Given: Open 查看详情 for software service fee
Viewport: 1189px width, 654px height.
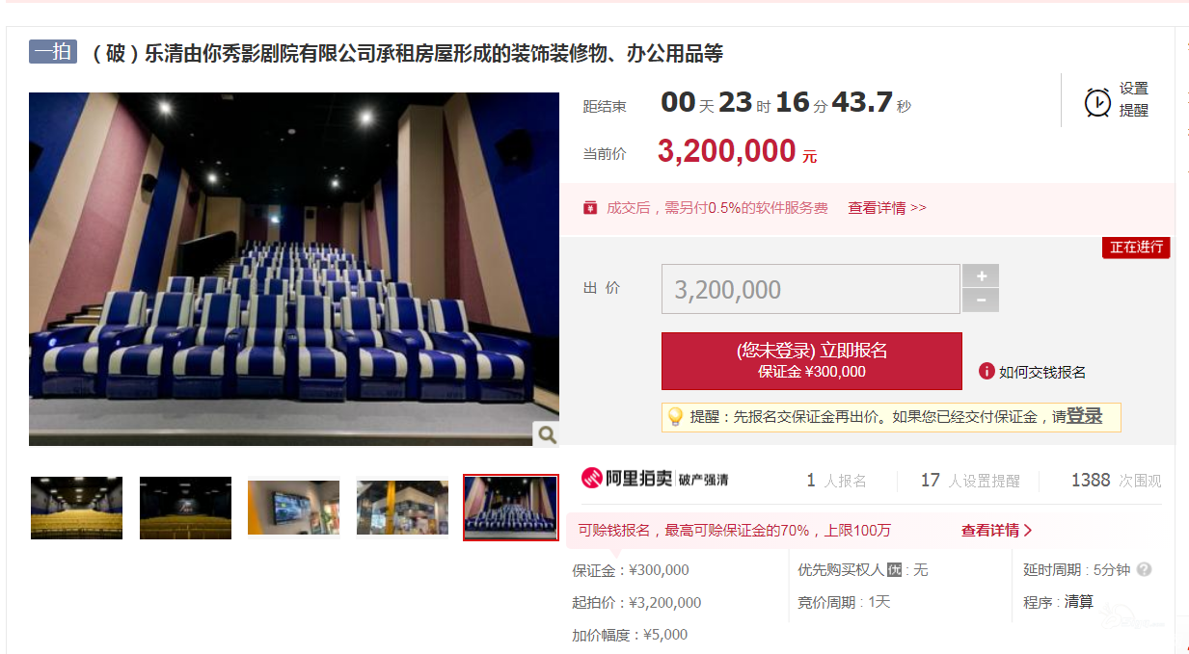Looking at the screenshot, I should pos(887,208).
